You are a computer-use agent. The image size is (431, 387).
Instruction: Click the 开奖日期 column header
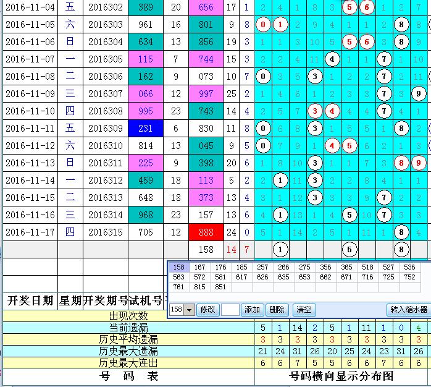(x=30, y=301)
